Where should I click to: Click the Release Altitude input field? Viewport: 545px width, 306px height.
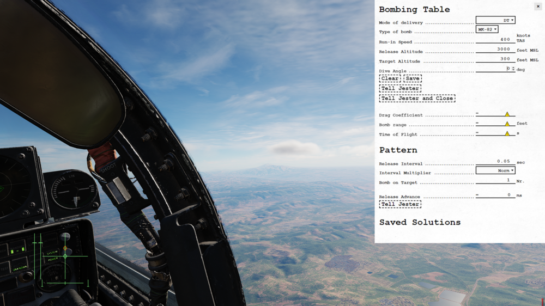tap(495, 50)
